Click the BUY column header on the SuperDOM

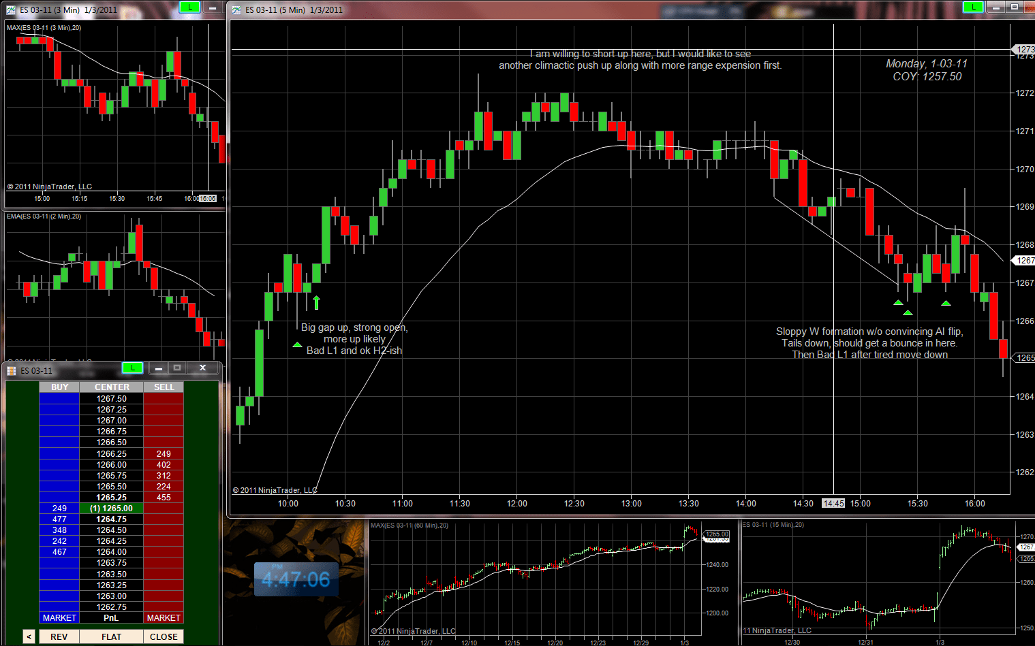pos(59,387)
